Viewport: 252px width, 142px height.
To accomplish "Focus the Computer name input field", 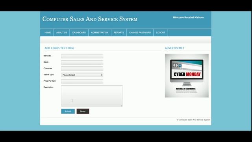I will pos(82,68).
